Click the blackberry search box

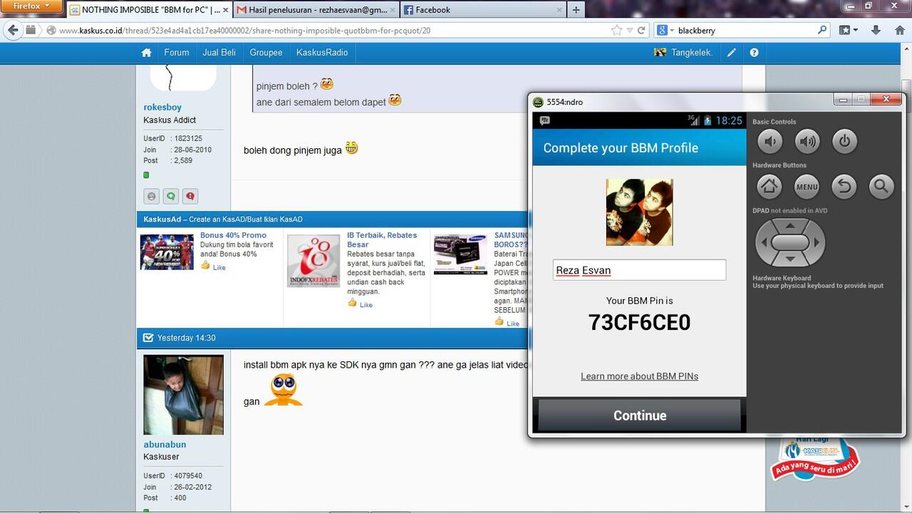tap(745, 31)
